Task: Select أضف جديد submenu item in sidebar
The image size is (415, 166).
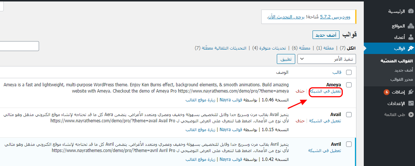Action: coord(404,71)
